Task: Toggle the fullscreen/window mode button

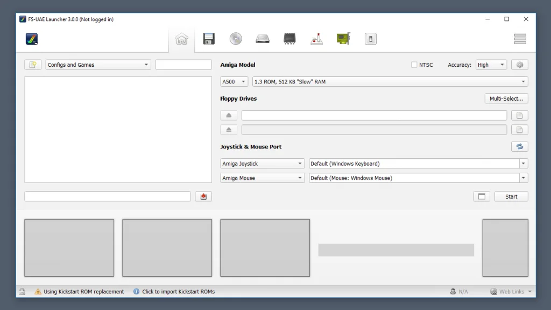Action: [x=482, y=196]
